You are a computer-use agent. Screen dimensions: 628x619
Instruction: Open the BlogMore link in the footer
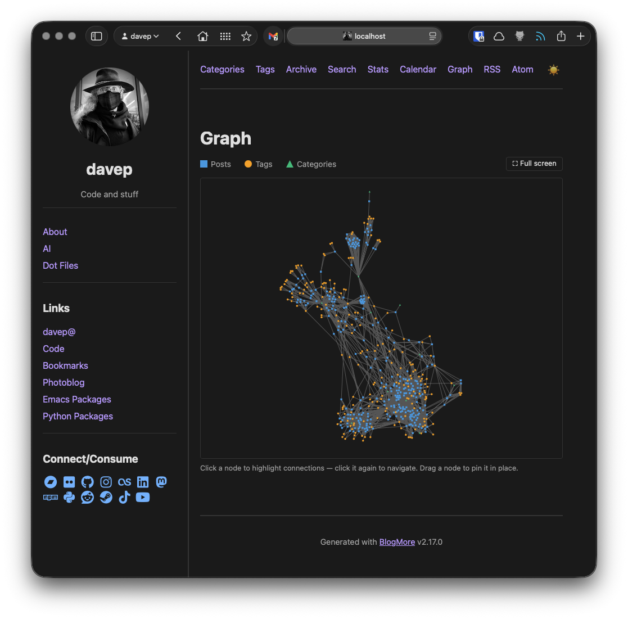tap(397, 541)
